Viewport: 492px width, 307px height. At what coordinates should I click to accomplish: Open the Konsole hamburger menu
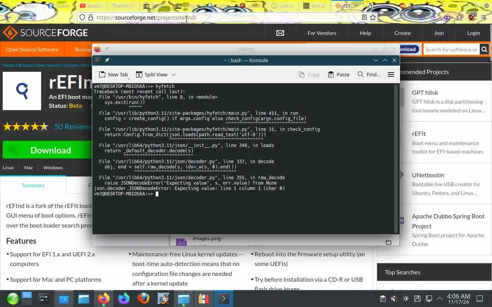tap(391, 74)
